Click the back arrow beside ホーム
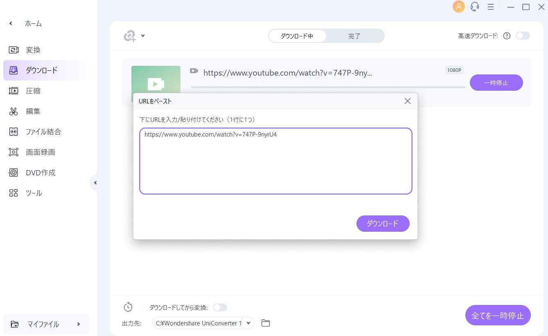Image resolution: width=548 pixels, height=336 pixels. tap(11, 24)
